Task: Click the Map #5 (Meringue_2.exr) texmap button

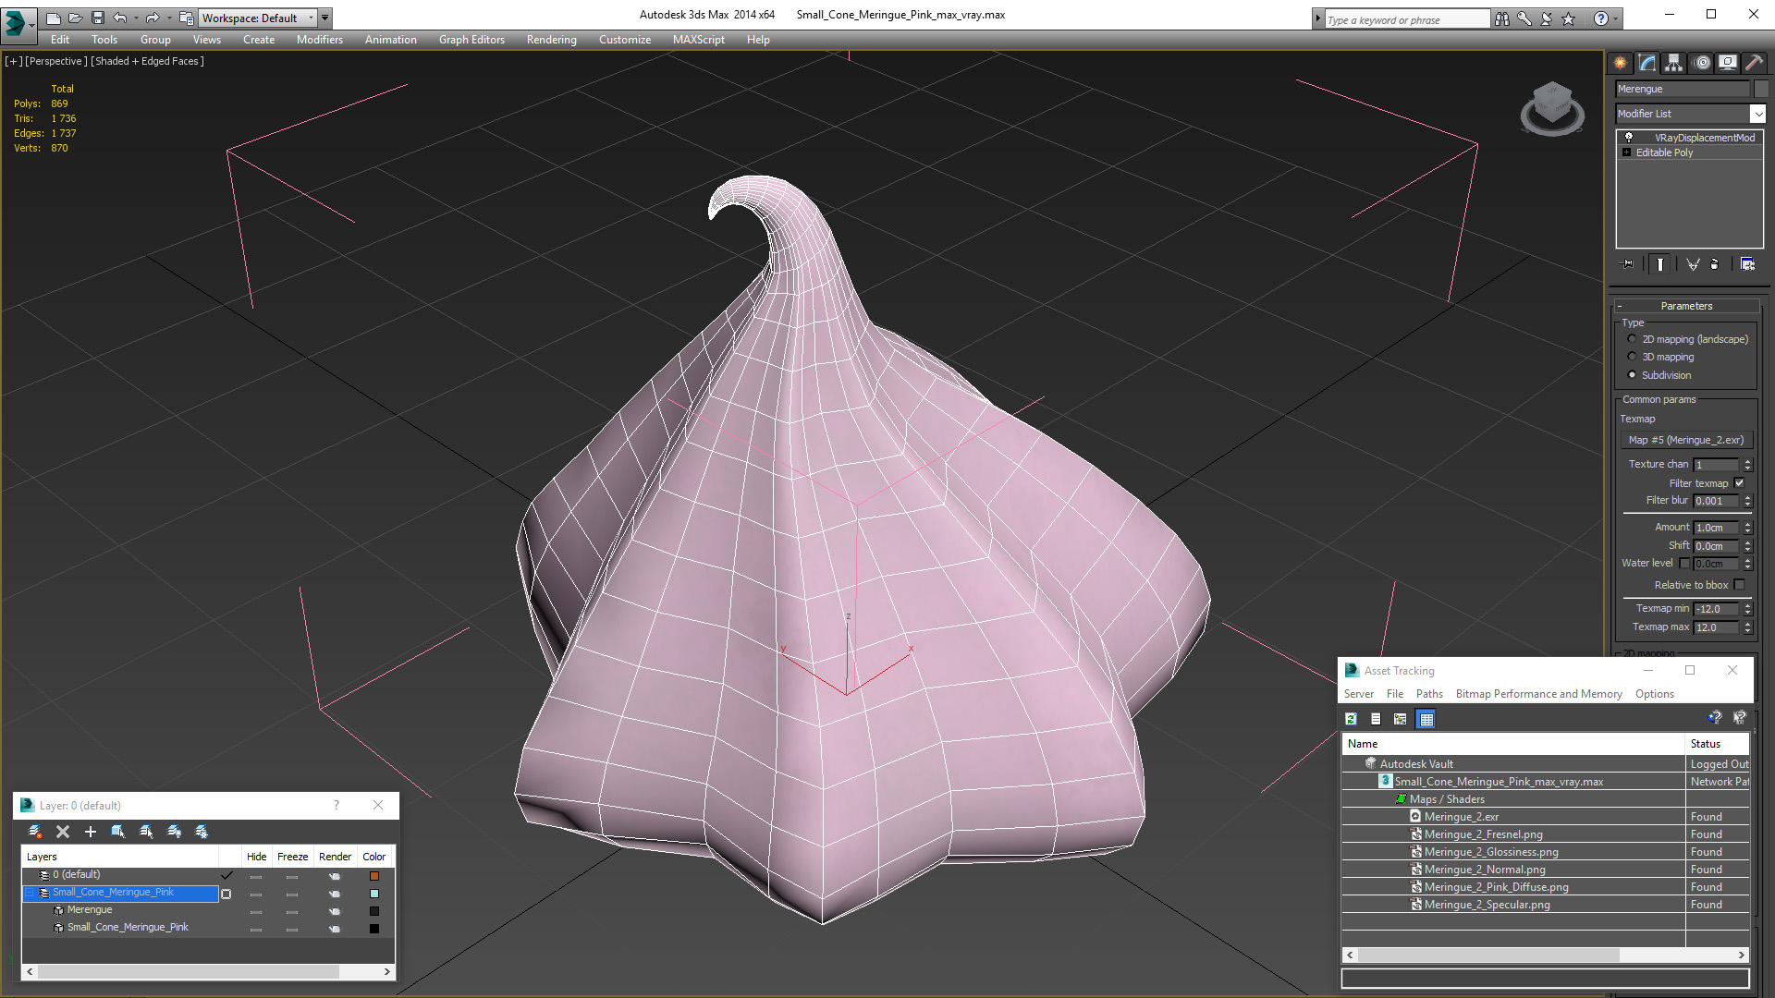Action: (x=1686, y=440)
